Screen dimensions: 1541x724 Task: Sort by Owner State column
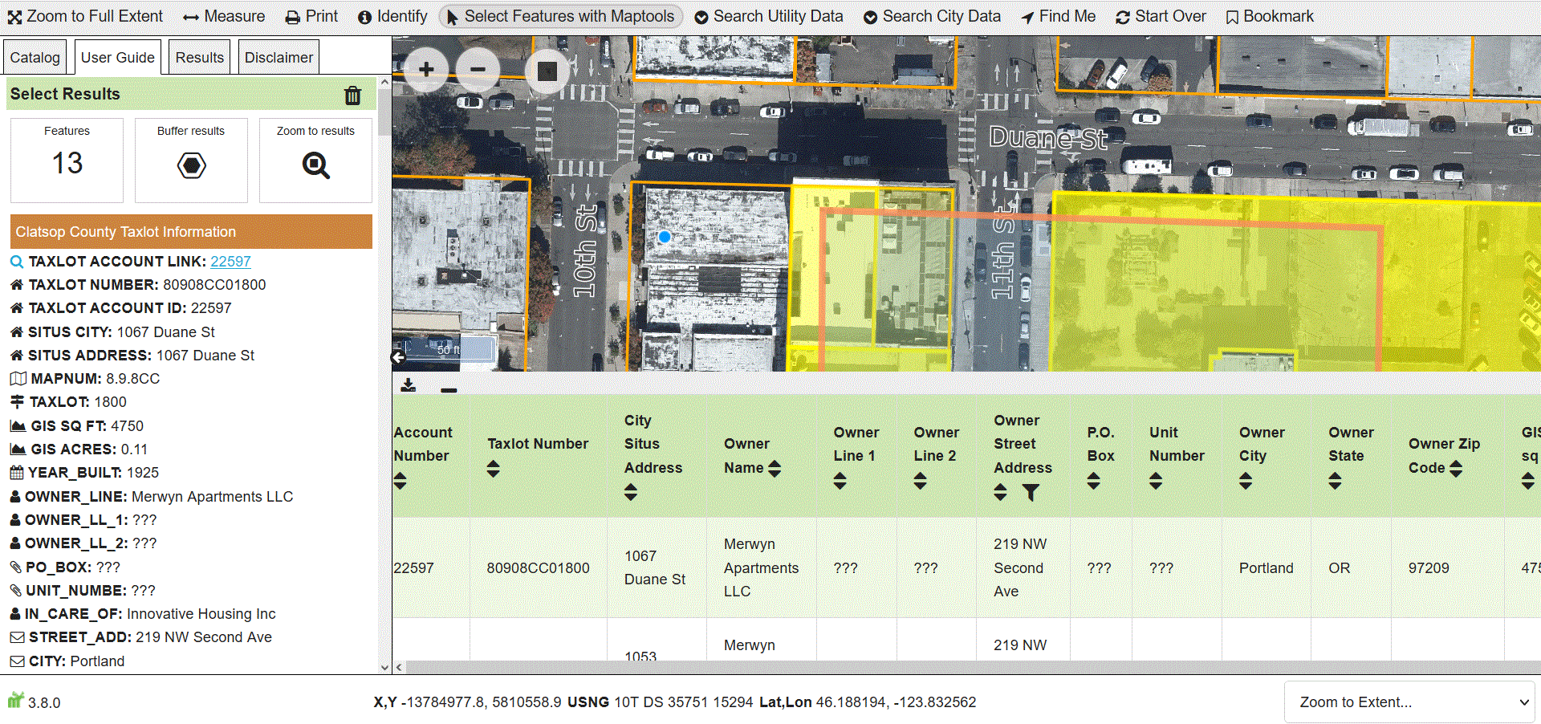pos(1335,481)
